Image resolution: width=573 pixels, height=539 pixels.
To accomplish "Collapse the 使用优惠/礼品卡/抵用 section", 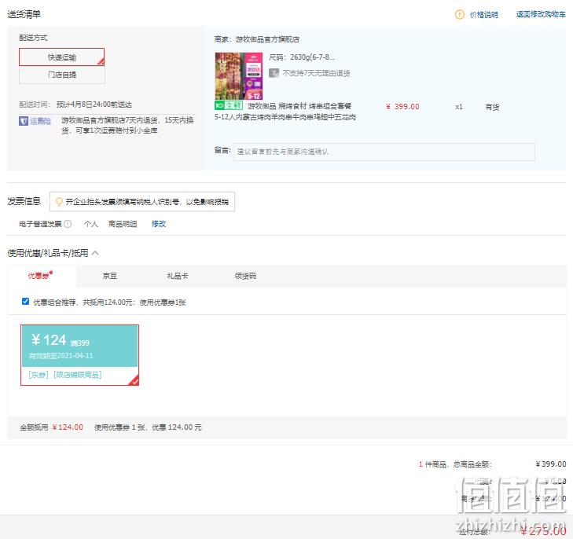I will tap(95, 253).
